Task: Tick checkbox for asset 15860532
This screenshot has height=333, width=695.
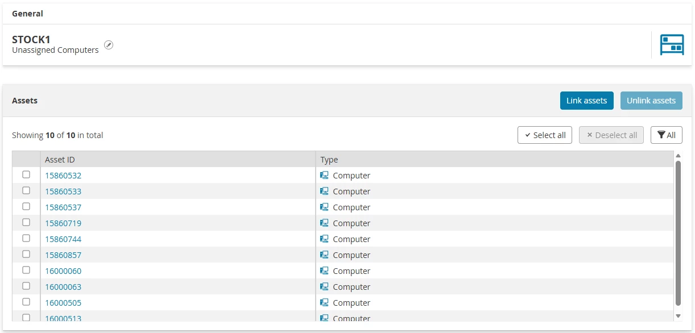Action: coord(26,174)
